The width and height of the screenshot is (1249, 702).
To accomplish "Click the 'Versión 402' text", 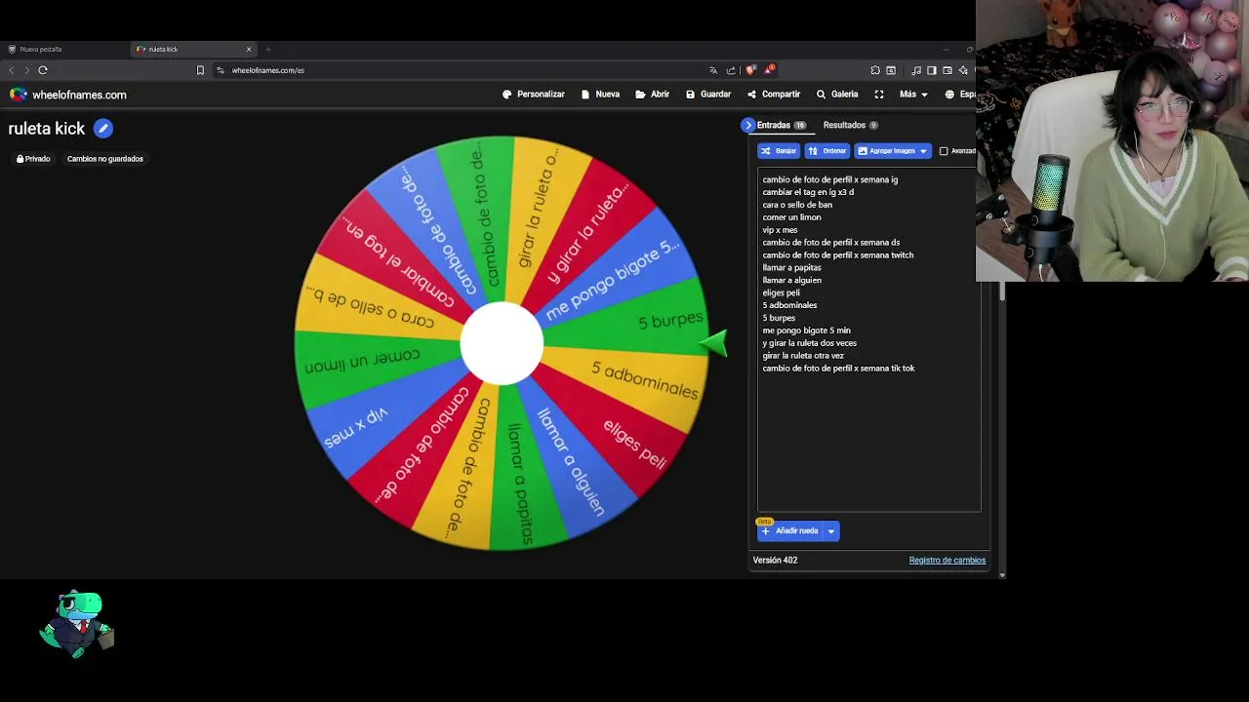I will coord(775,561).
